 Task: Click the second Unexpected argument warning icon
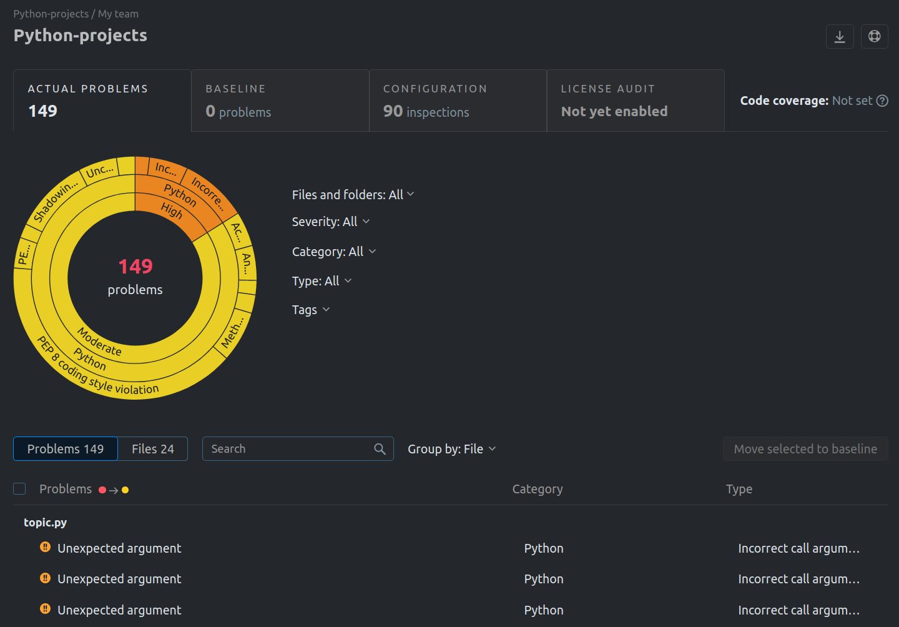coord(46,578)
